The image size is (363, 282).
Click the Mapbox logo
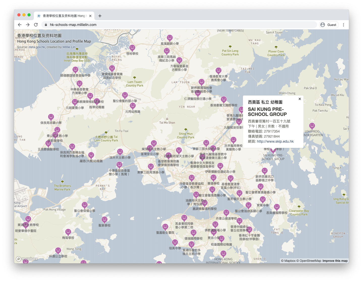tap(27, 259)
